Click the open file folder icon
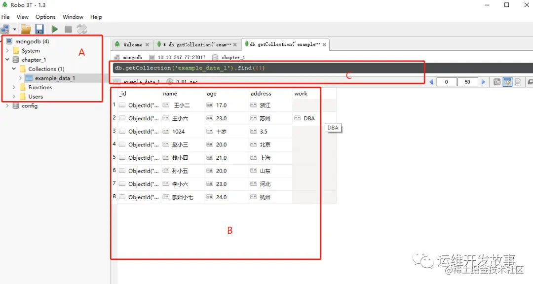This screenshot has height=284, width=533. coord(26,29)
